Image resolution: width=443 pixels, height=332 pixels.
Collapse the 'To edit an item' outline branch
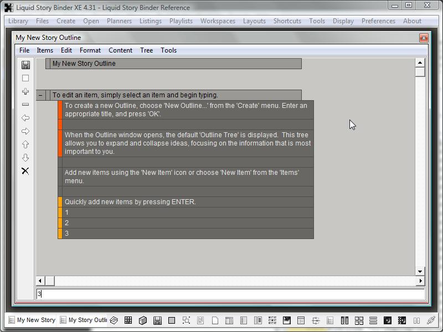[40, 95]
